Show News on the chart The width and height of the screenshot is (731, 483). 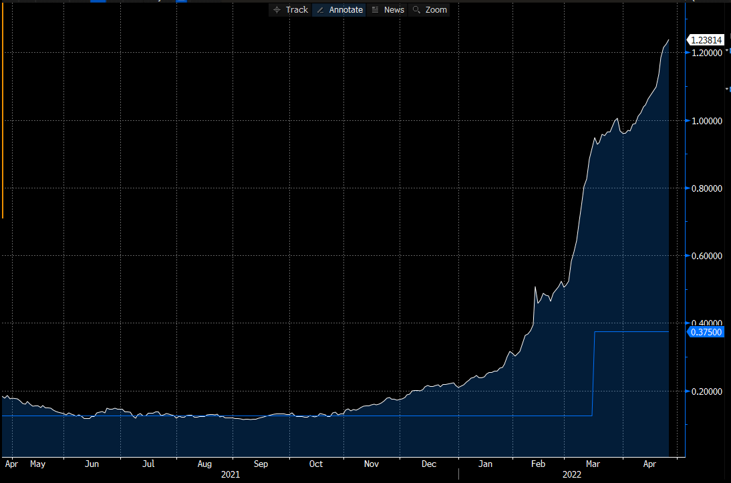(x=388, y=10)
